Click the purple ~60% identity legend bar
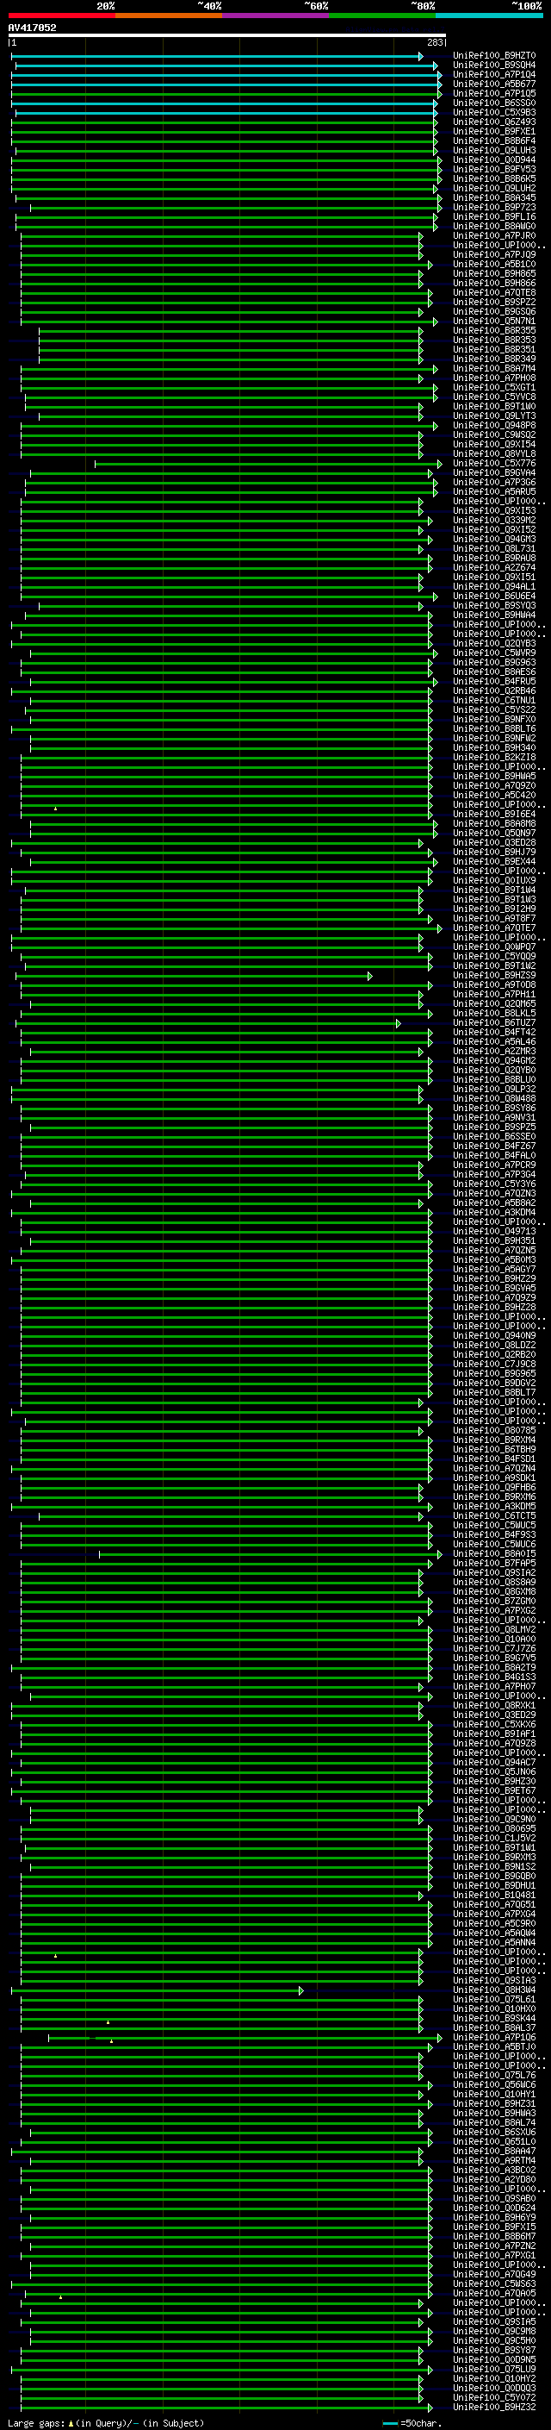 tap(275, 16)
